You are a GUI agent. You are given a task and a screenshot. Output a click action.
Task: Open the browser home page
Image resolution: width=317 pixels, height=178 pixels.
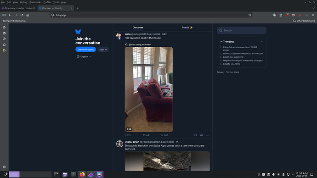[x=28, y=15]
